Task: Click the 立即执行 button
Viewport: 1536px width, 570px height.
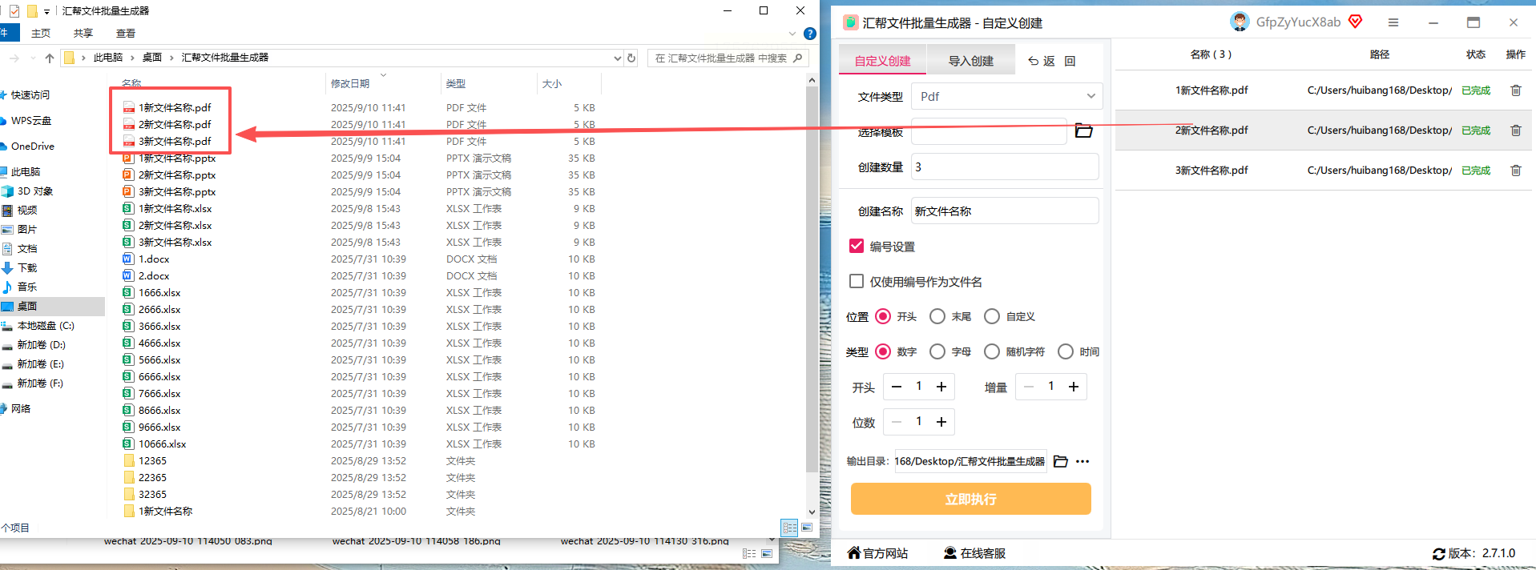Action: [970, 499]
